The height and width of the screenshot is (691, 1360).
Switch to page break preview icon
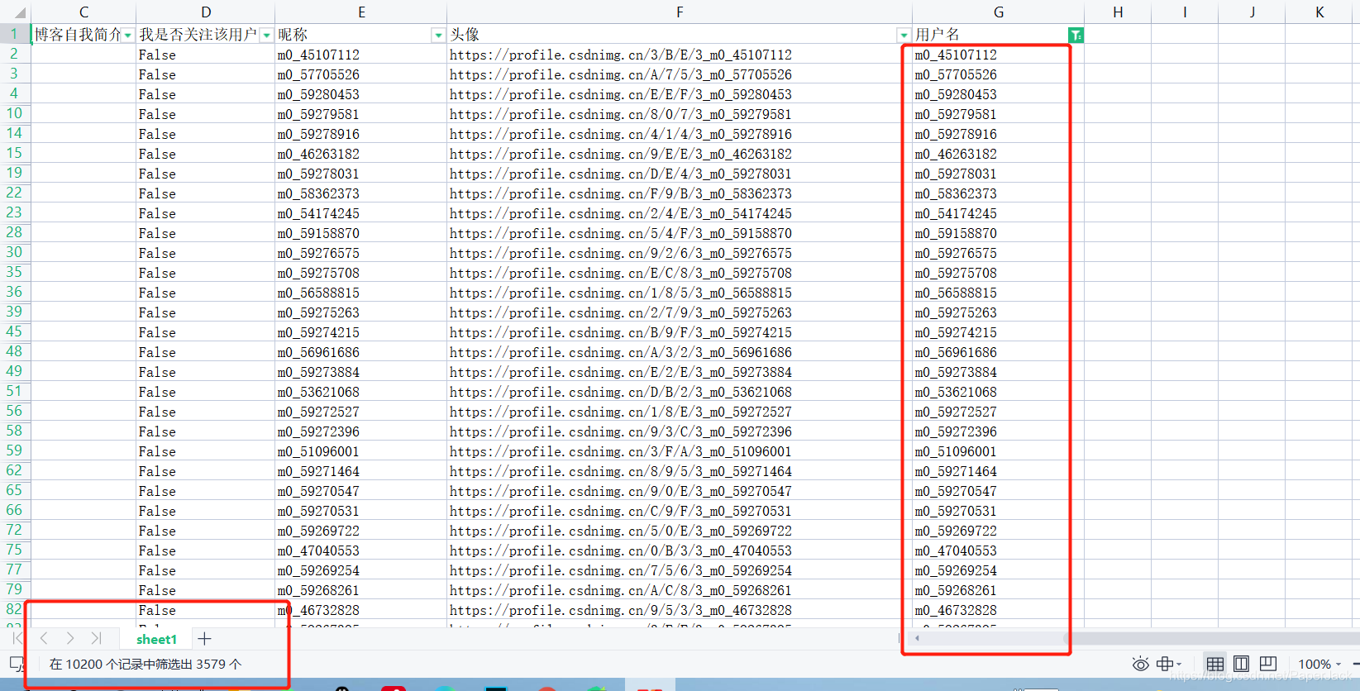[x=1268, y=664]
